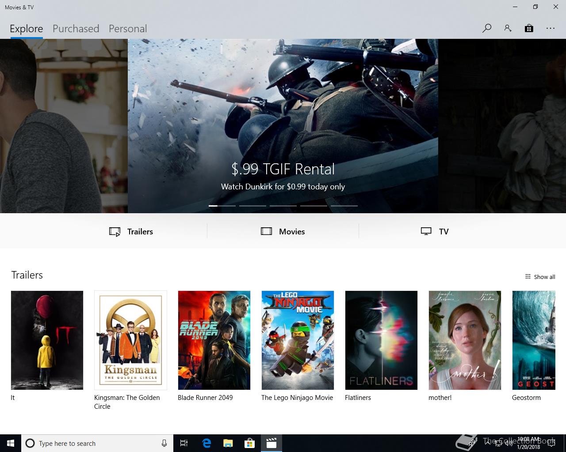The image size is (566, 452).
Task: Switch to the Personal tab
Action: point(128,29)
